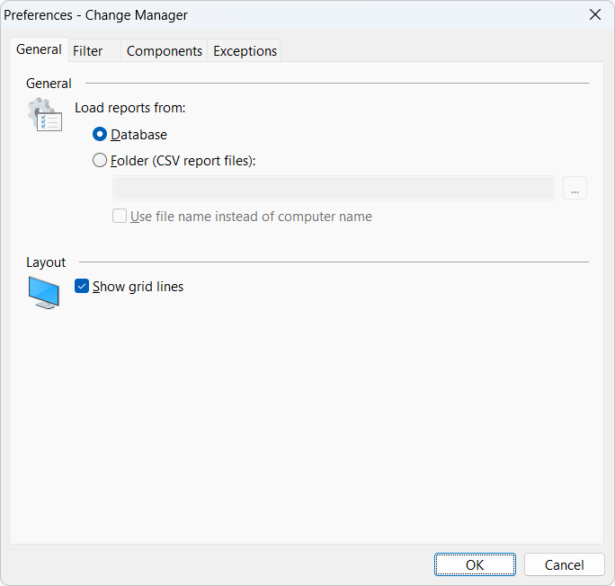This screenshot has height=586, width=615.
Task: Switch to the General tab
Action: [39, 50]
